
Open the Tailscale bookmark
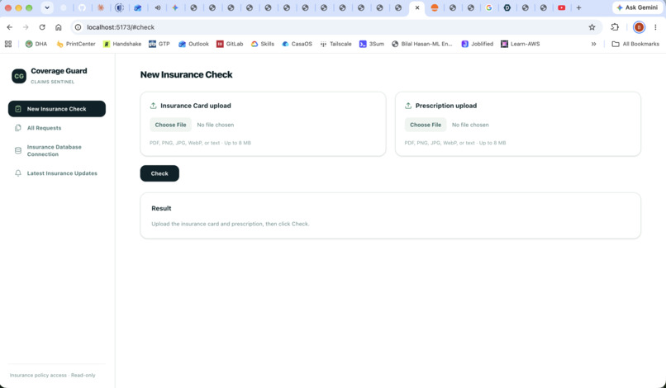click(335, 44)
